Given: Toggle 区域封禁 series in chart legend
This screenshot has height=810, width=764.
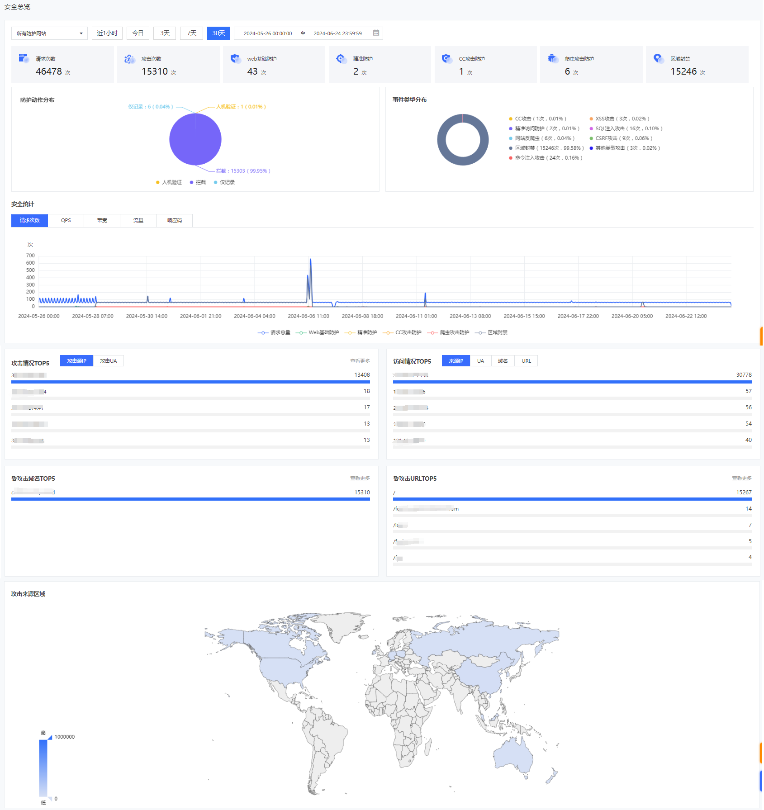Looking at the screenshot, I should coord(492,332).
